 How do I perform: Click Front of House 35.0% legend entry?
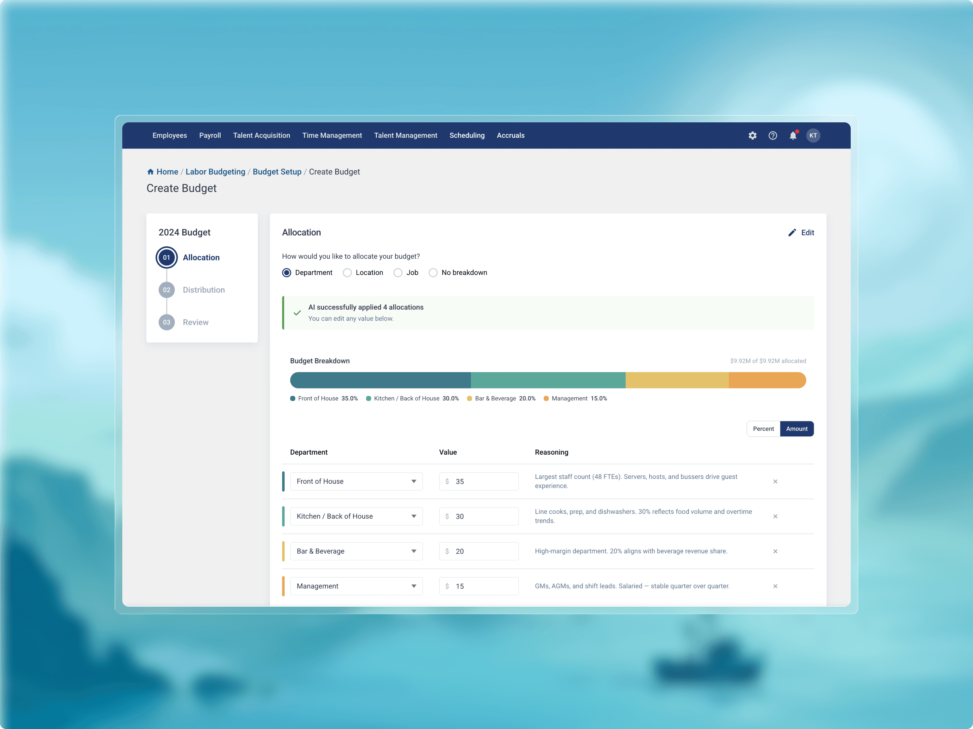[x=324, y=398]
